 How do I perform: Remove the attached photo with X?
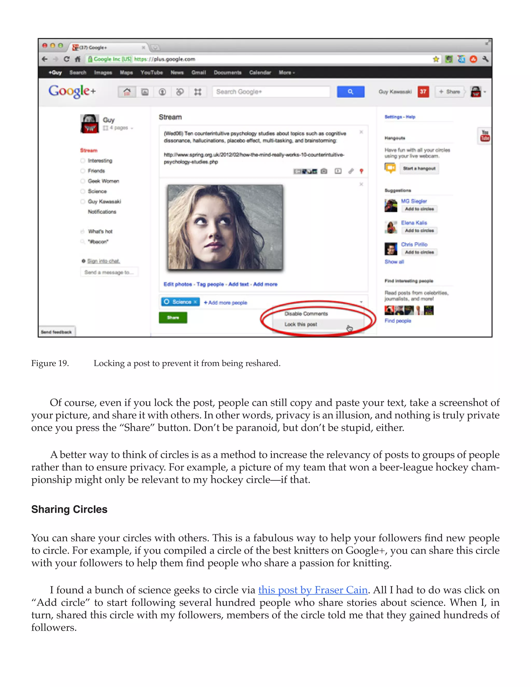[361, 184]
